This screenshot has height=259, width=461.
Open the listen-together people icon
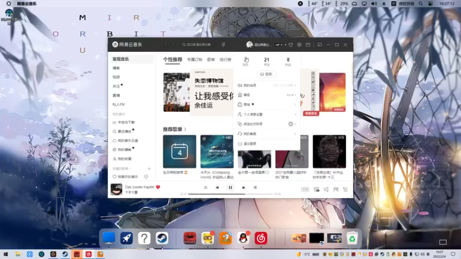click(x=336, y=189)
